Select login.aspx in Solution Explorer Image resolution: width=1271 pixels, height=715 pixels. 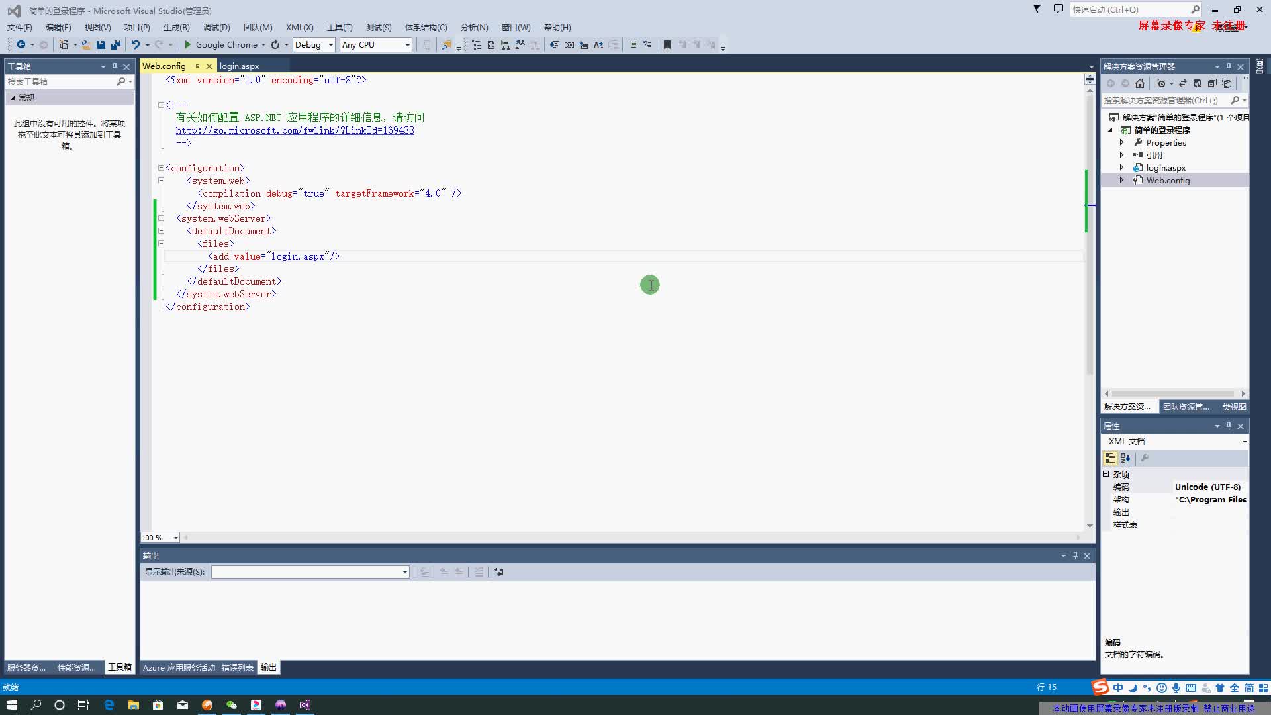tap(1165, 168)
